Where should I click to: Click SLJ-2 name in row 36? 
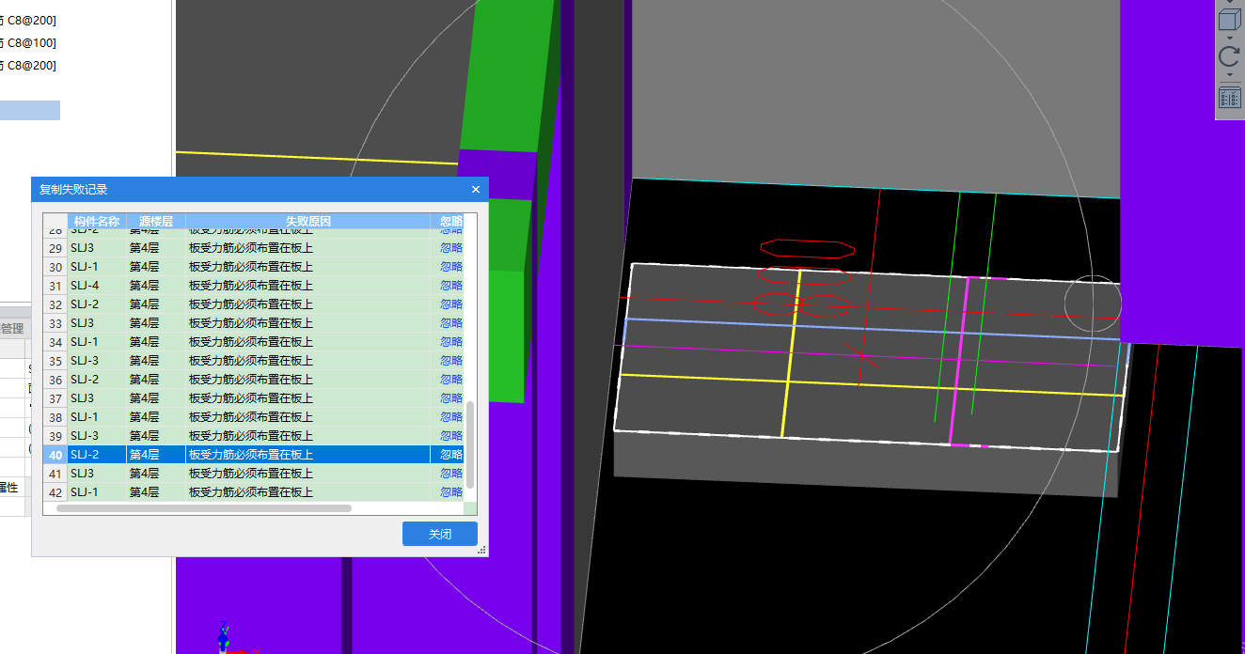tap(85, 380)
